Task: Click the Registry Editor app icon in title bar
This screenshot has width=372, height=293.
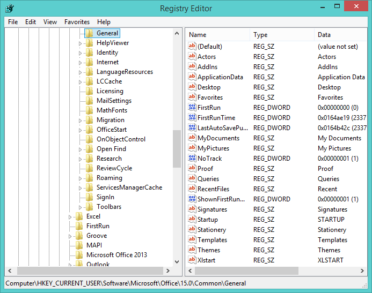Action: pyautogui.click(x=10, y=8)
